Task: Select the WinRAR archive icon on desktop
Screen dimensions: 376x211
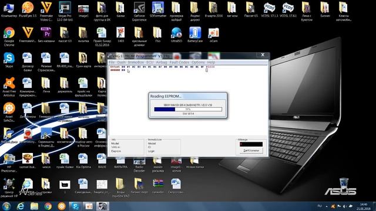Action: (158, 186)
